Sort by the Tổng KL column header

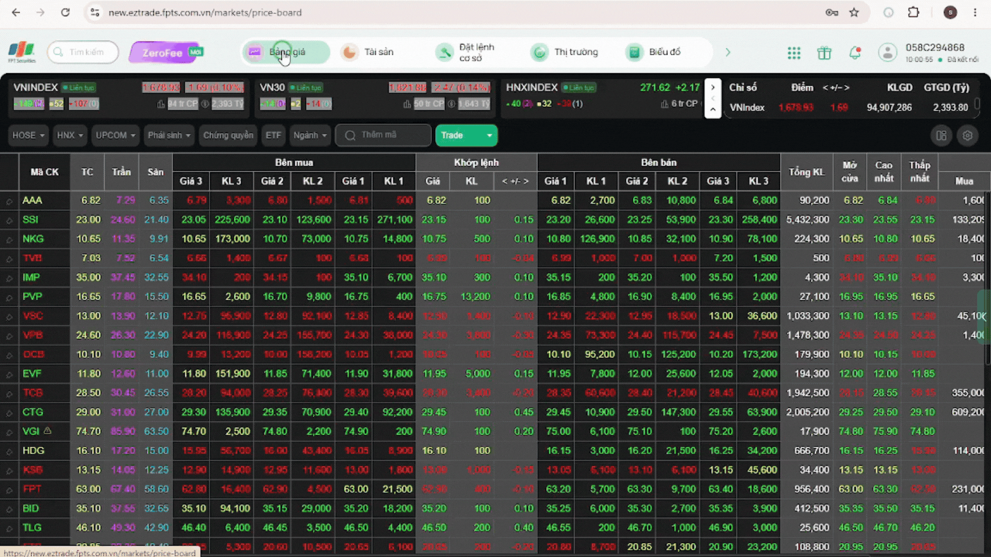[x=806, y=172]
